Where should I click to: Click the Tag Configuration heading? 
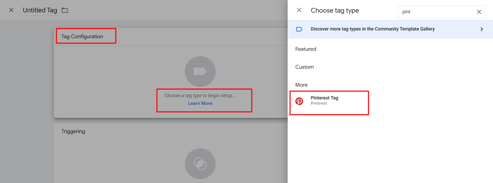[82, 36]
